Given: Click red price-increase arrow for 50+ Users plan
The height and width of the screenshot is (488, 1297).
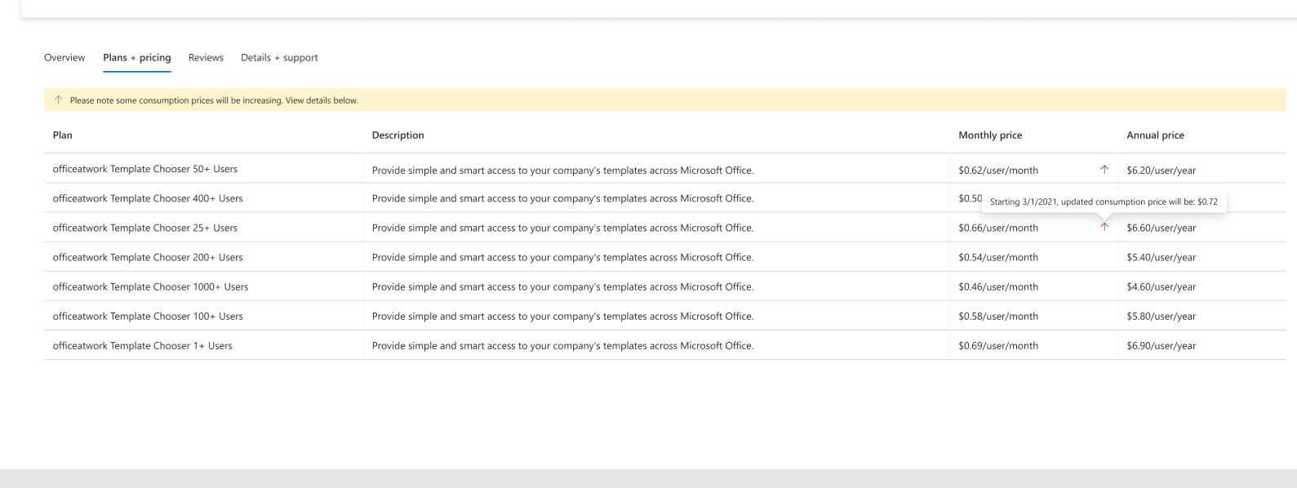Looking at the screenshot, I should [x=1104, y=170].
